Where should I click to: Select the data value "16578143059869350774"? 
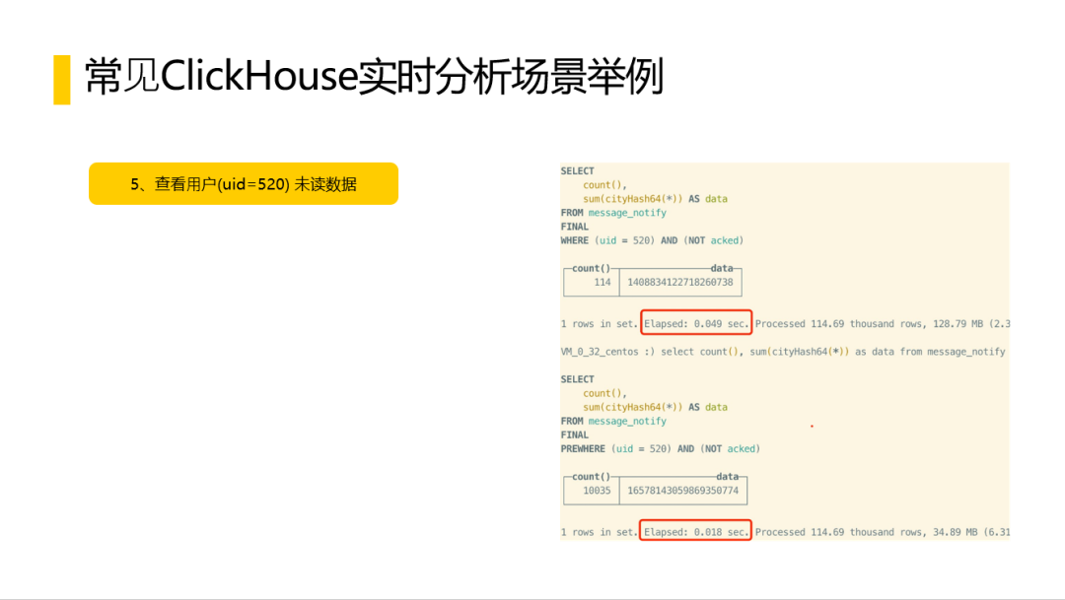682,491
